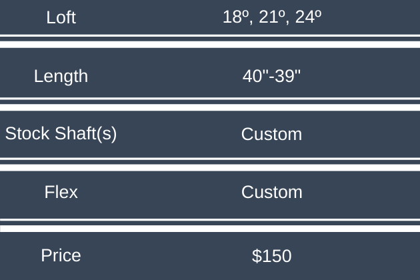Select Custom in the Stock Shaft(s) row
Image resolution: width=420 pixels, height=280 pixels.
pos(271,134)
